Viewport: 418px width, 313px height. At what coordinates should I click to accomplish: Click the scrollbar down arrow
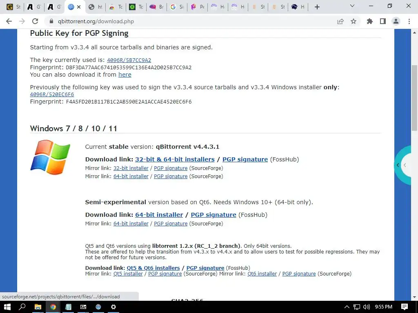[x=414, y=297]
